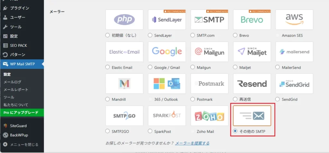Select the 再送信 radio button

[235, 99]
